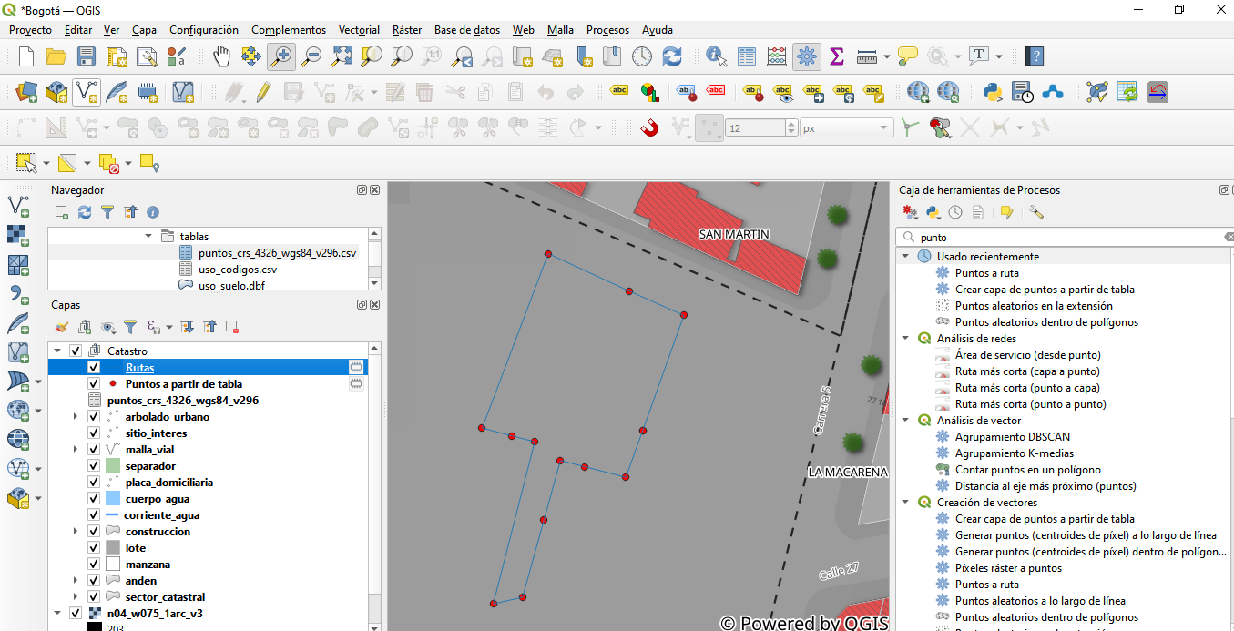
Task: Select the Pan Map hand tool
Action: tap(221, 56)
